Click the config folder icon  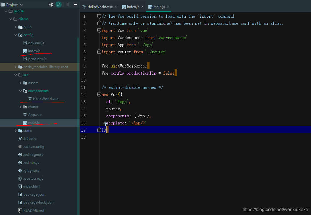point(20,35)
